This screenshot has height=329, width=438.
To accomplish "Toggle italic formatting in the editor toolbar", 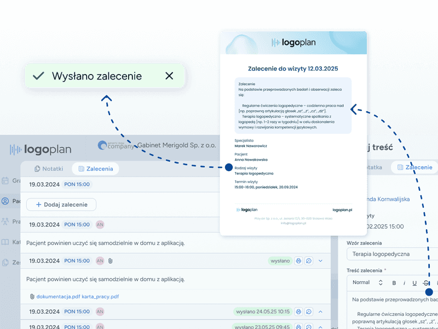I will tap(404, 282).
